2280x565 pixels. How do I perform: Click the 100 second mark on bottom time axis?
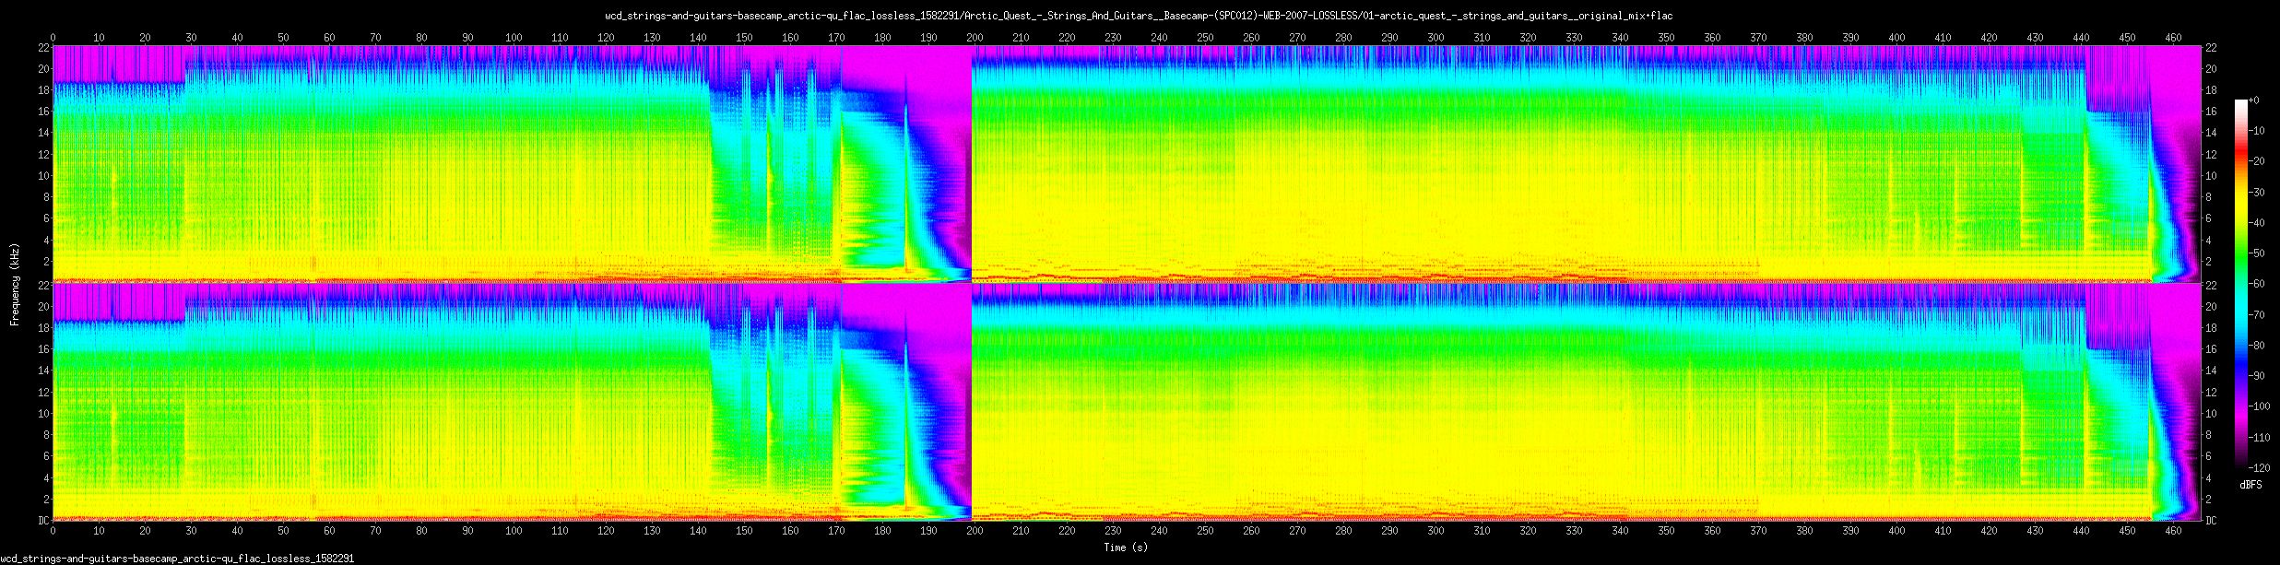(514, 531)
